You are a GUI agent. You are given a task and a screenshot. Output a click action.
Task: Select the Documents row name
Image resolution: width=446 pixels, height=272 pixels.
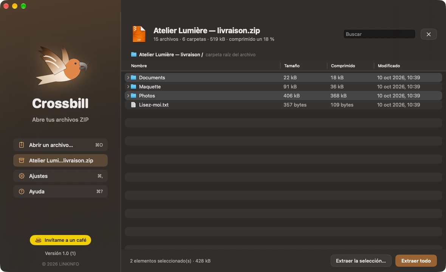pyautogui.click(x=152, y=77)
